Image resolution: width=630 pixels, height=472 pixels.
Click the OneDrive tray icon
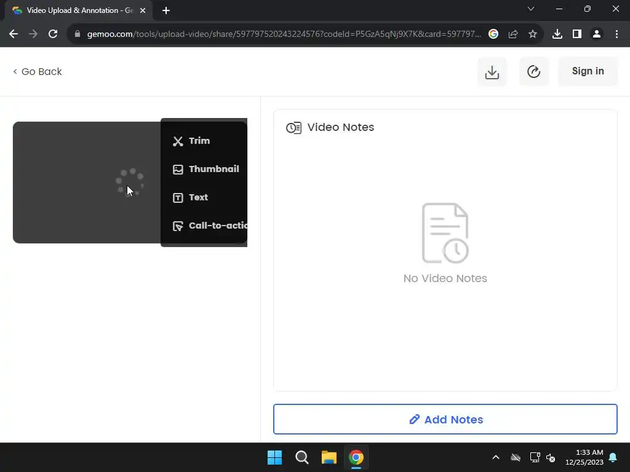pyautogui.click(x=516, y=457)
